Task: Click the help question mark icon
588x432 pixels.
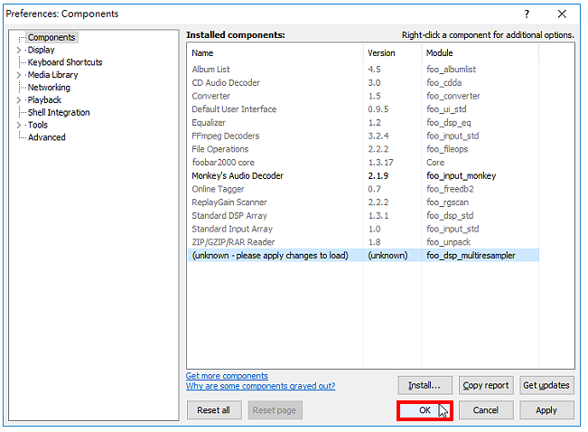Action: [527, 14]
